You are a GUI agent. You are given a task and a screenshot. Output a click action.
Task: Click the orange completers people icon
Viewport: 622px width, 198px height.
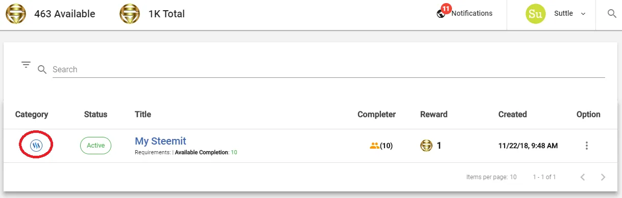pos(375,146)
